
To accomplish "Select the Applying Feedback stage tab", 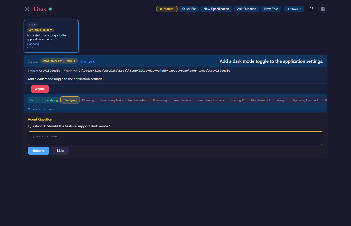I will (x=306, y=100).
